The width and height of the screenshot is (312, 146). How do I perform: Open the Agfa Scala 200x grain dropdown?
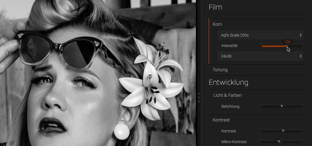pyautogui.click(x=260, y=35)
